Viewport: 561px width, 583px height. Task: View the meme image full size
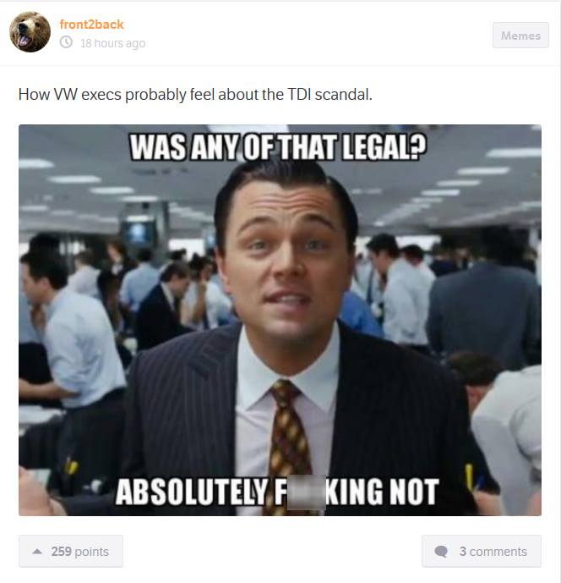(x=280, y=320)
